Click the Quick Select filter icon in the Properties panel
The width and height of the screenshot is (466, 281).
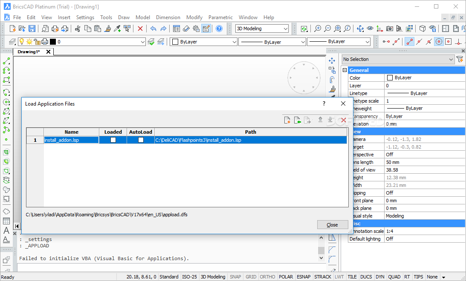[x=460, y=59]
